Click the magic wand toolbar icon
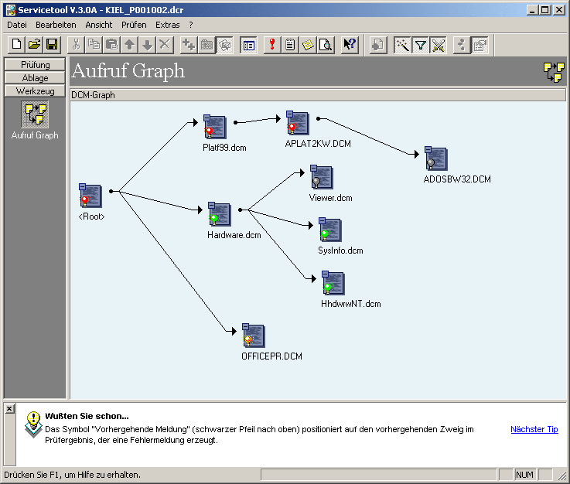 coord(402,45)
